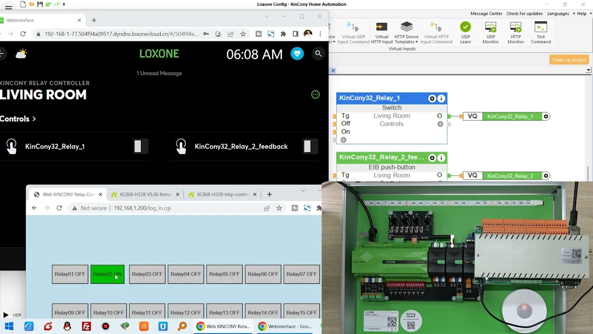
Task: Open the Help menu
Action: coord(583,13)
